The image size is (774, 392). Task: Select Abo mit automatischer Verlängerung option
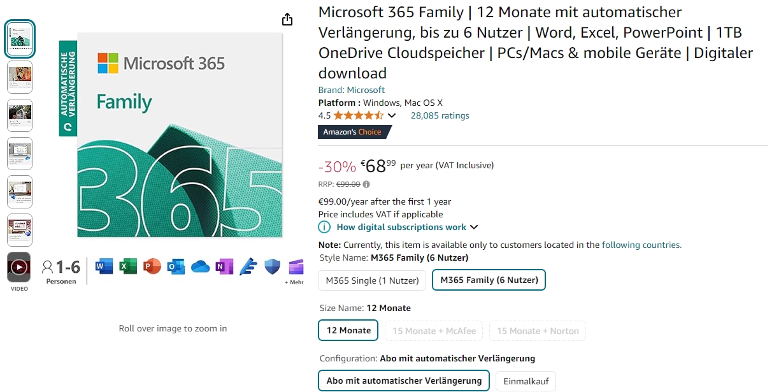pyautogui.click(x=404, y=381)
